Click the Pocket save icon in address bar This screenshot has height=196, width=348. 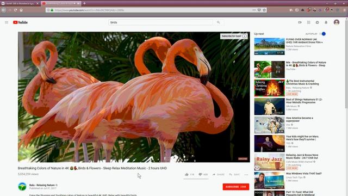tap(259, 10)
